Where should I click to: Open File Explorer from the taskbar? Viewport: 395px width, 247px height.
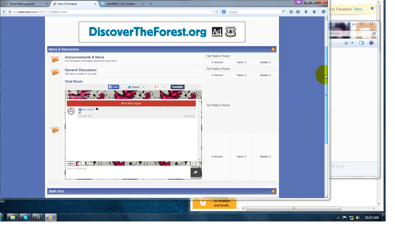pyautogui.click(x=13, y=217)
